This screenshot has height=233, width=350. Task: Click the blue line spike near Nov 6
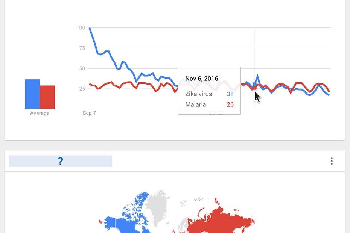[258, 76]
